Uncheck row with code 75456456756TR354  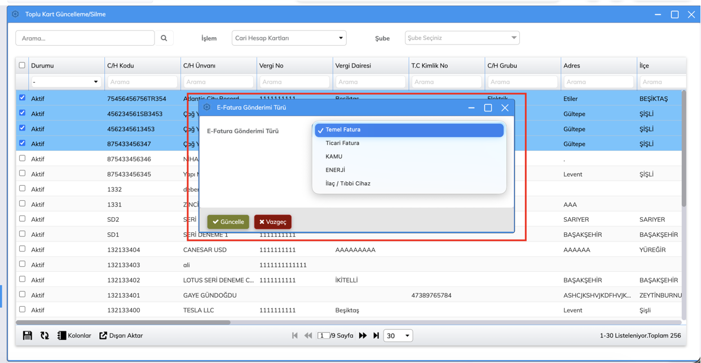(23, 98)
